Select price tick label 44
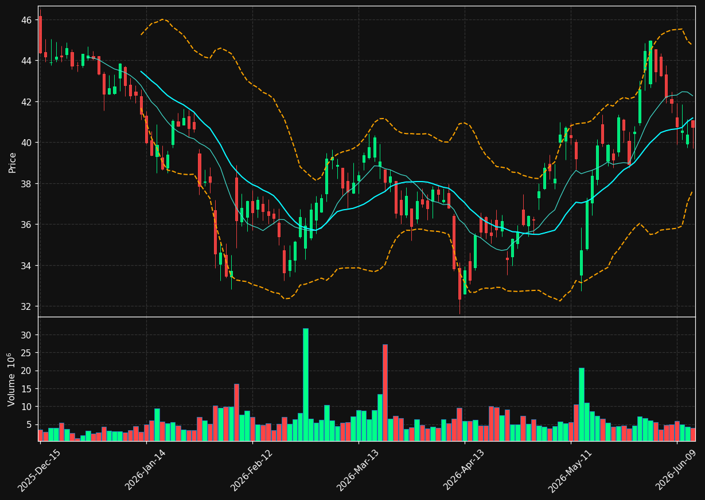Image resolution: width=705 pixels, height=500 pixels. (26, 61)
